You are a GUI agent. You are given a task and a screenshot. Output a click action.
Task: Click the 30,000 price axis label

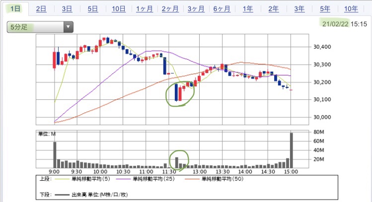click(322, 117)
